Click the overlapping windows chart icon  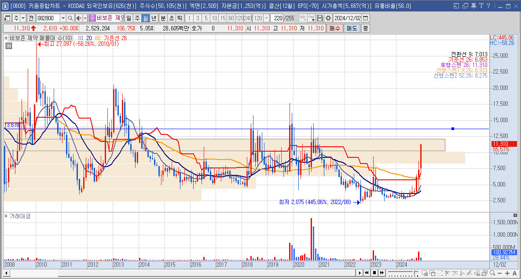433,273
